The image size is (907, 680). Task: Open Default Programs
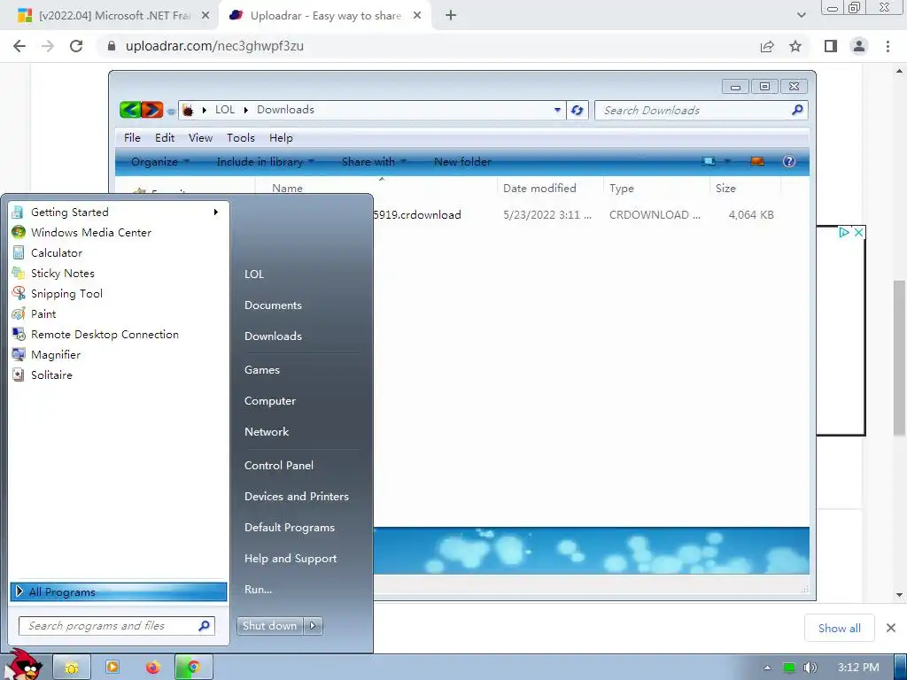pos(290,528)
